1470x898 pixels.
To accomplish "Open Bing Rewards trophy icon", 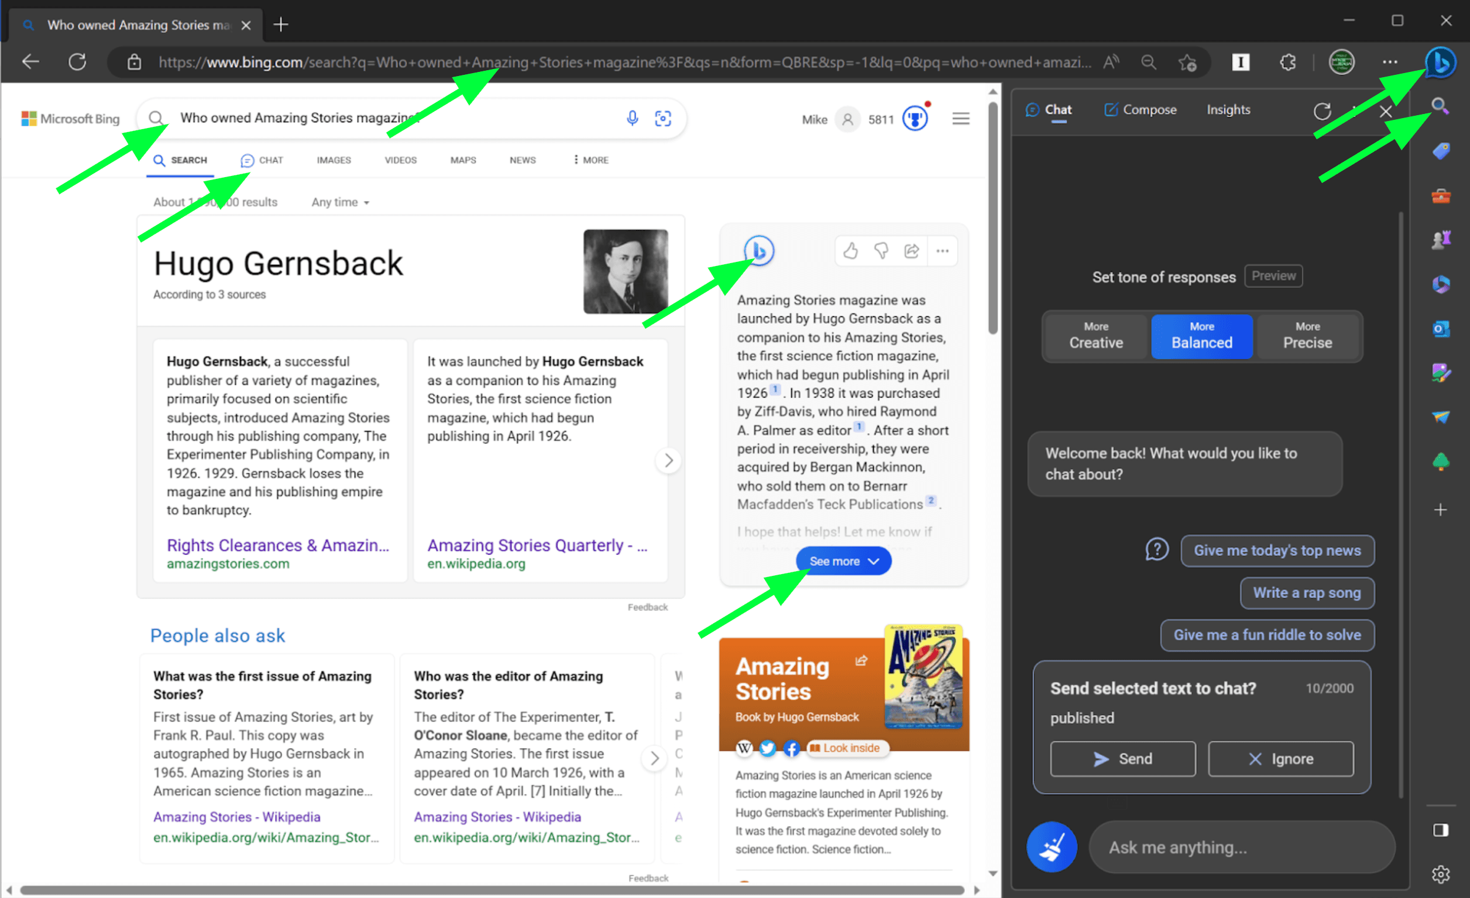I will [915, 119].
